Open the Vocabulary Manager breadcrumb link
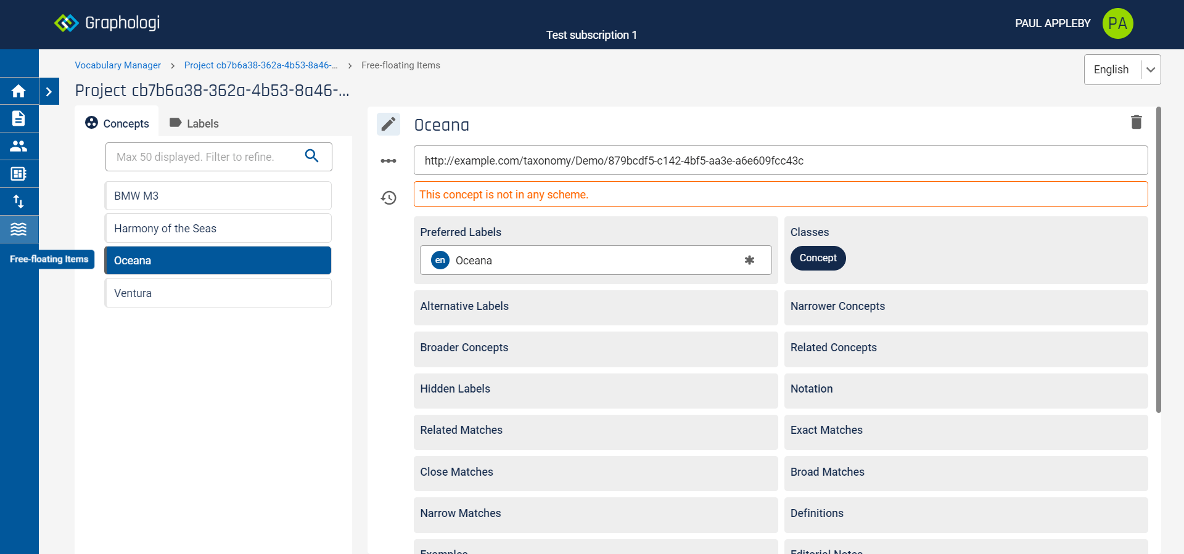Screen dimensions: 1184x554 118,65
